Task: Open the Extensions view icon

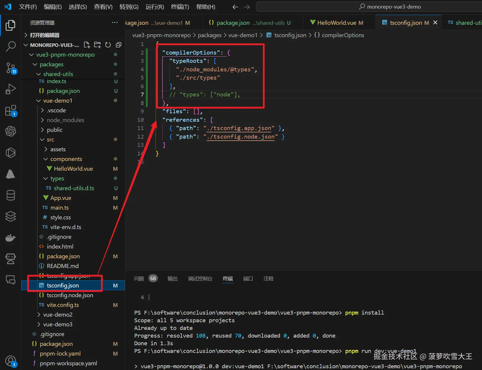Action: 11,110
